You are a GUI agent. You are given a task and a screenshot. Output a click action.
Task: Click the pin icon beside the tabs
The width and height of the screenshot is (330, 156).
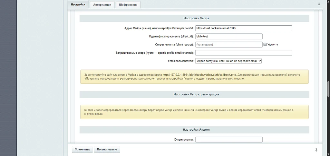319,4
